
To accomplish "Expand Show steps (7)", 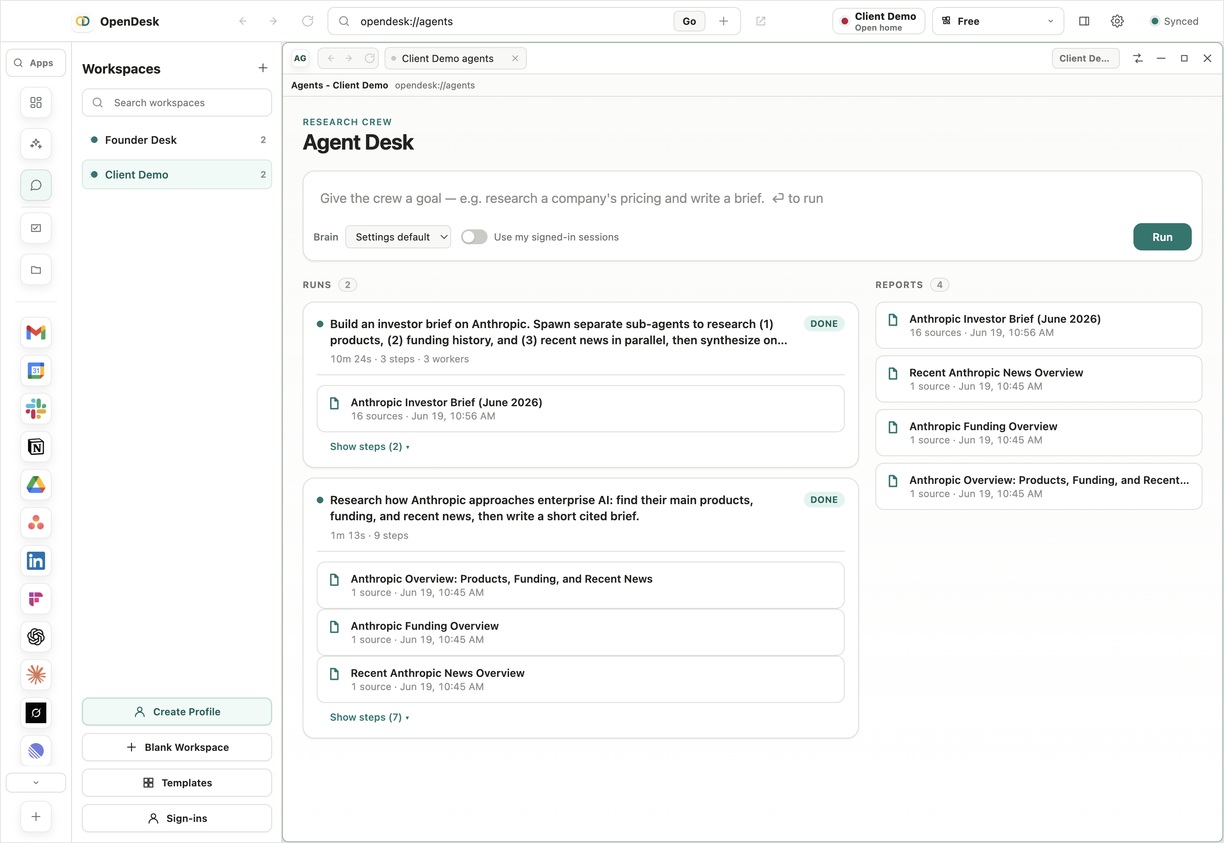I will 369,717.
